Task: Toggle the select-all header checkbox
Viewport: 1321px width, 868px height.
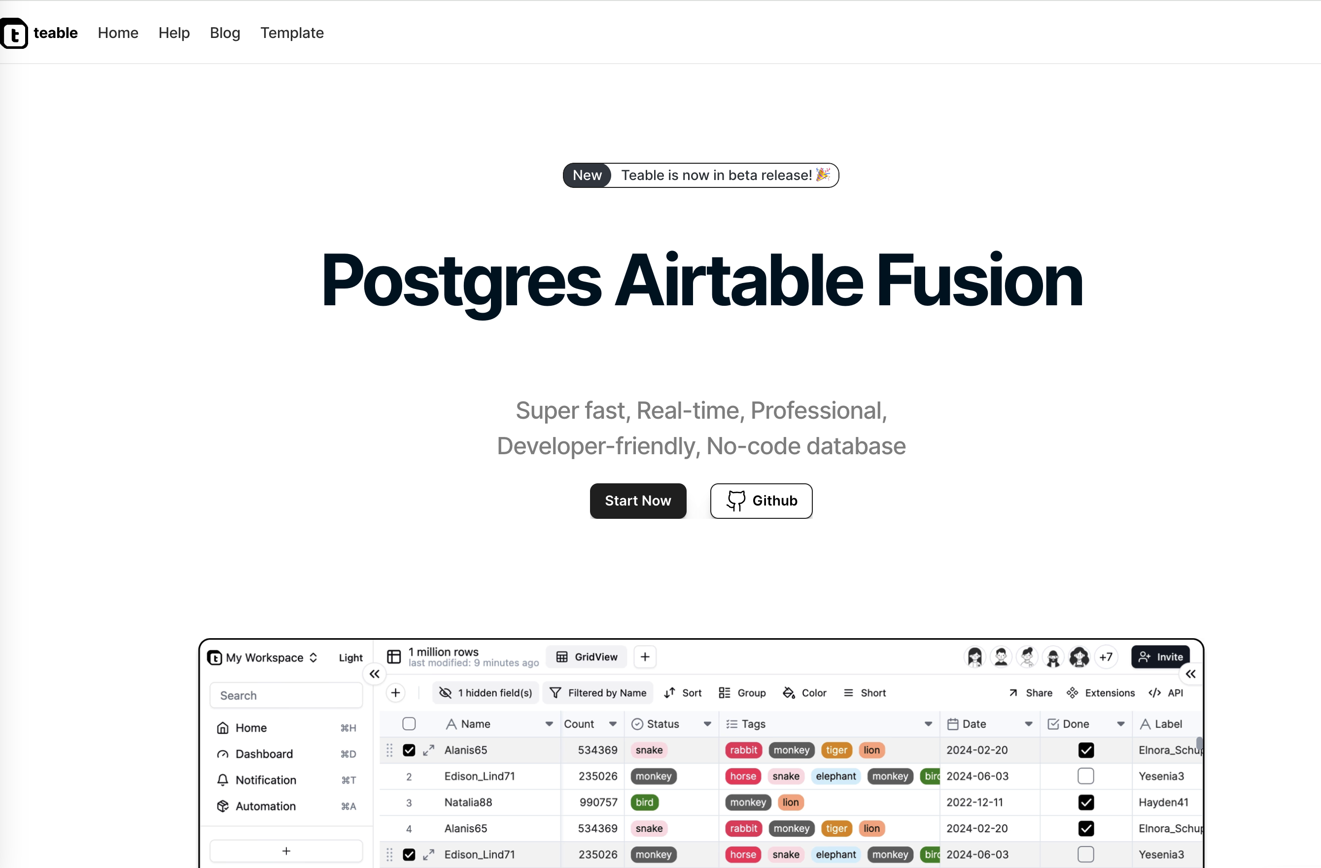Action: (x=409, y=723)
